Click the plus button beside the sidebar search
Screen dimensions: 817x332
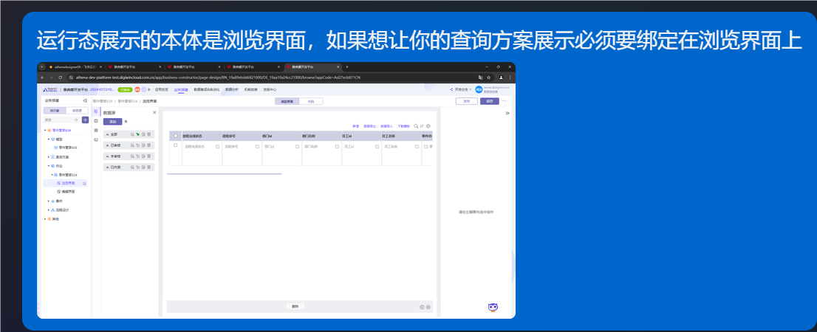[x=86, y=120]
